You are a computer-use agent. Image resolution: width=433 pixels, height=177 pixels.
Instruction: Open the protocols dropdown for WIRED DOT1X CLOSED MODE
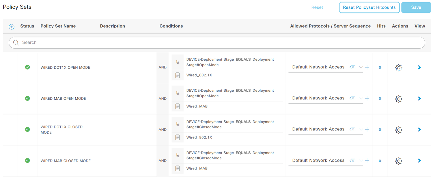click(x=361, y=129)
